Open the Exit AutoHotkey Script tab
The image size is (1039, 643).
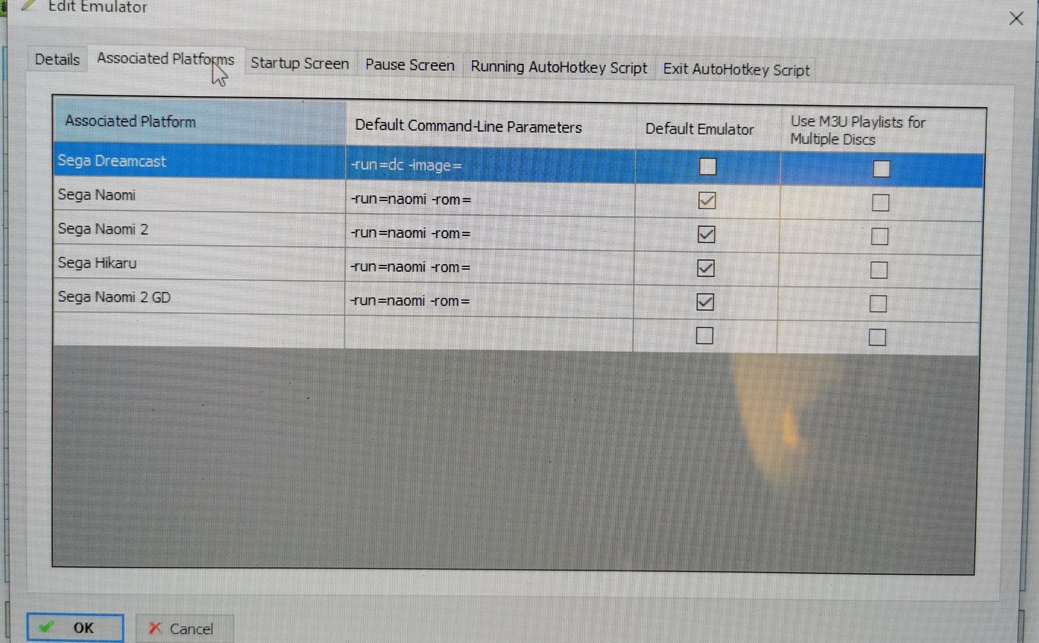736,69
